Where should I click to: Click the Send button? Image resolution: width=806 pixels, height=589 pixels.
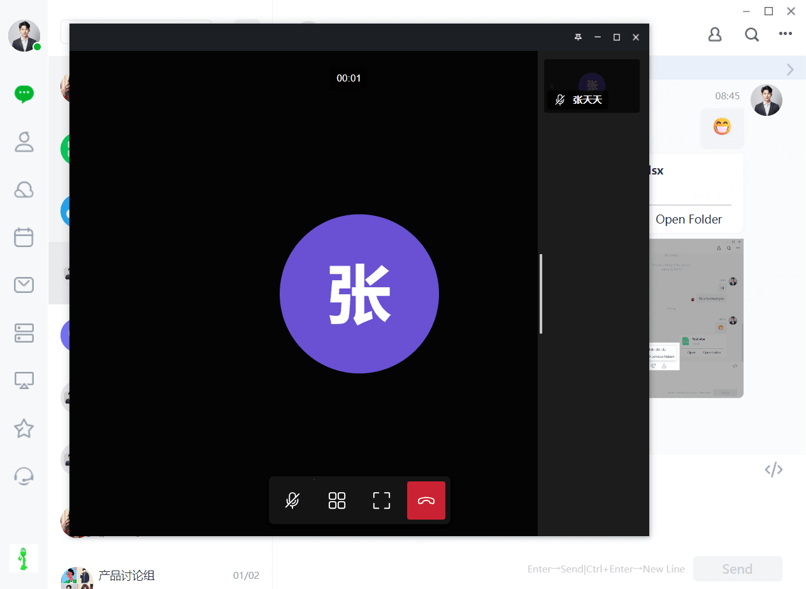click(x=737, y=569)
